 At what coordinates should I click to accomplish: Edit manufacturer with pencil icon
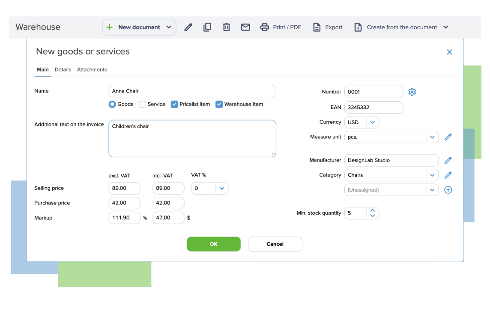click(x=448, y=160)
